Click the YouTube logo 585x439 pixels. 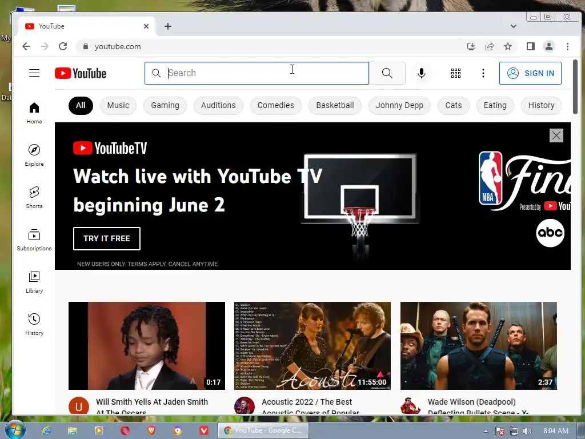click(x=81, y=73)
